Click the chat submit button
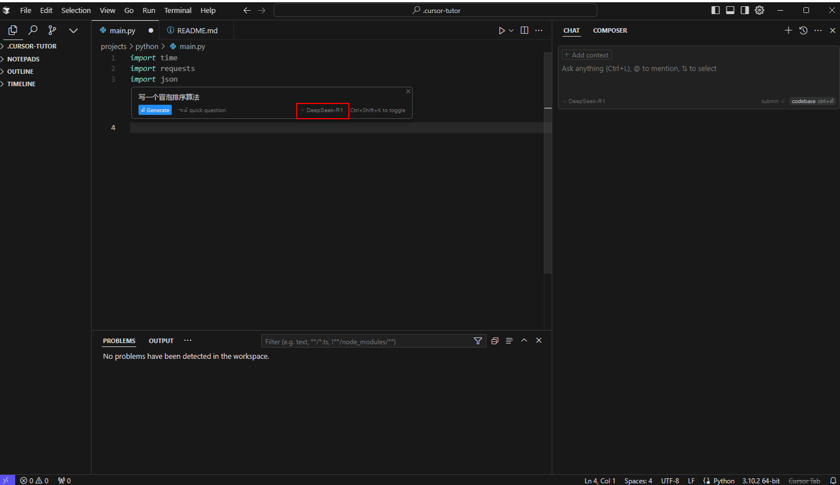The image size is (840, 485). 773,101
